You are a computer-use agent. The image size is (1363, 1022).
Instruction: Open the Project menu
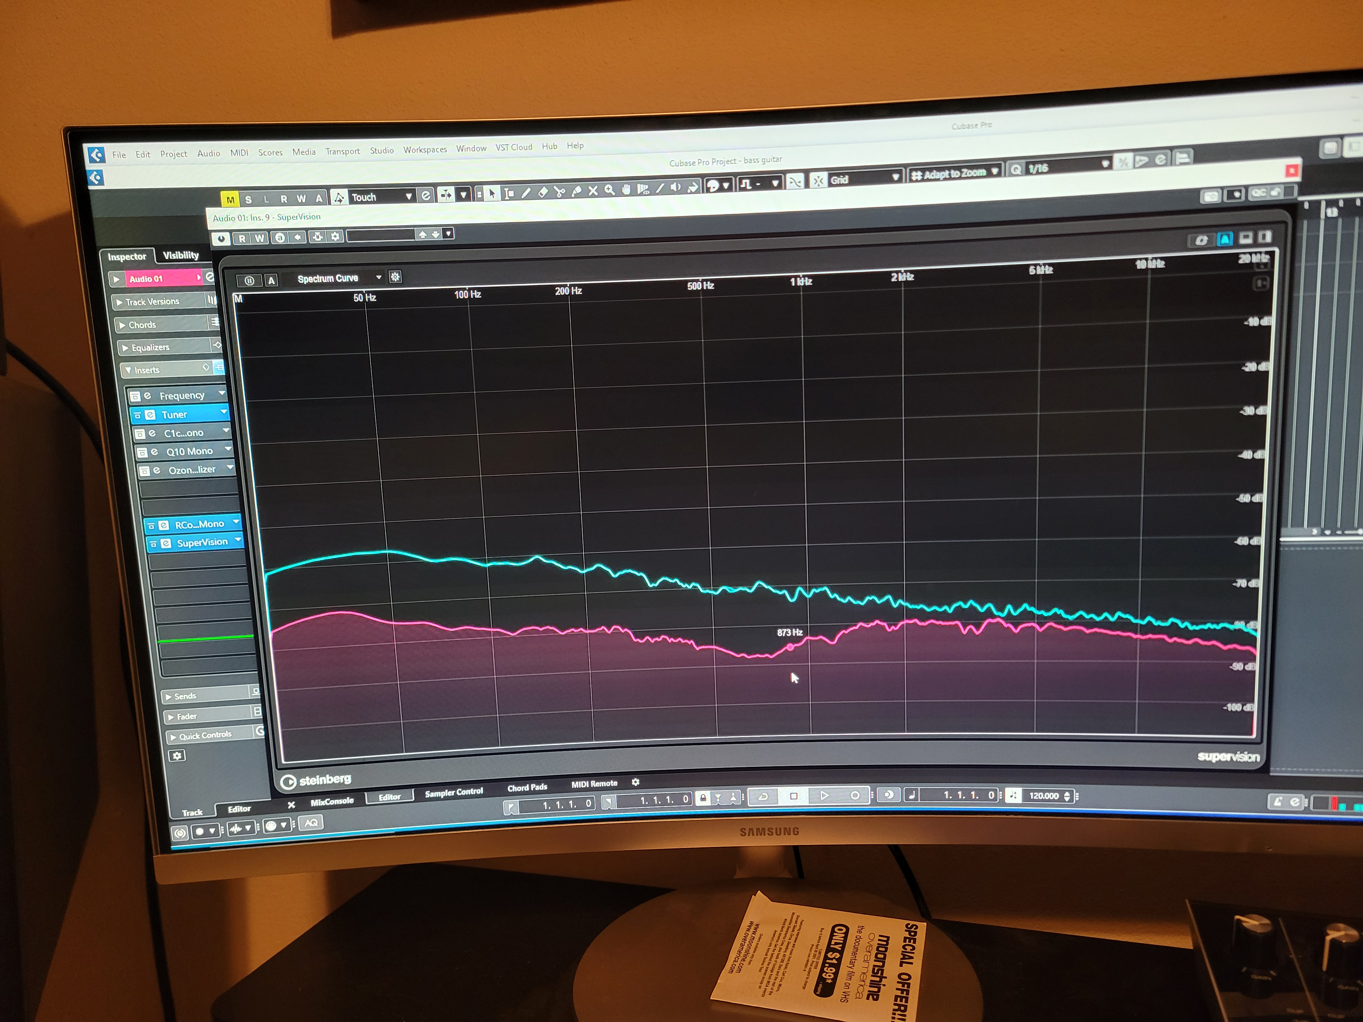click(x=174, y=153)
